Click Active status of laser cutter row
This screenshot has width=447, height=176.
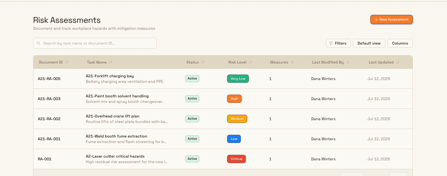(x=192, y=159)
